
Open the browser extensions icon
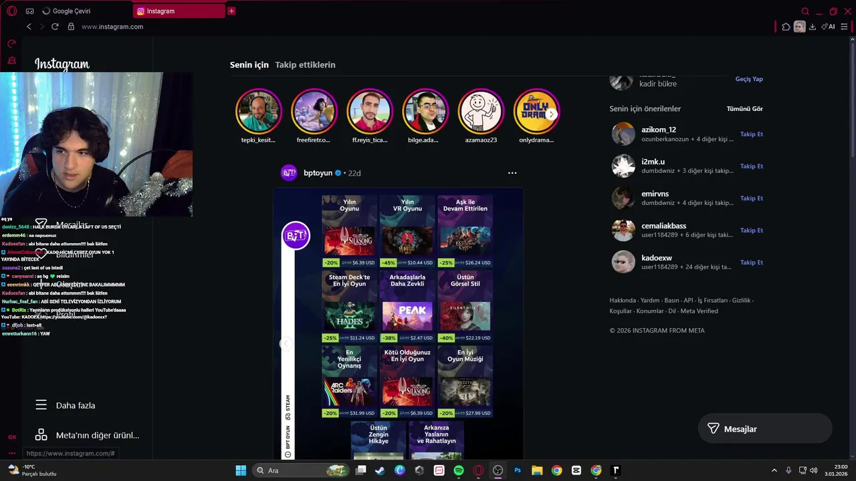[786, 27]
